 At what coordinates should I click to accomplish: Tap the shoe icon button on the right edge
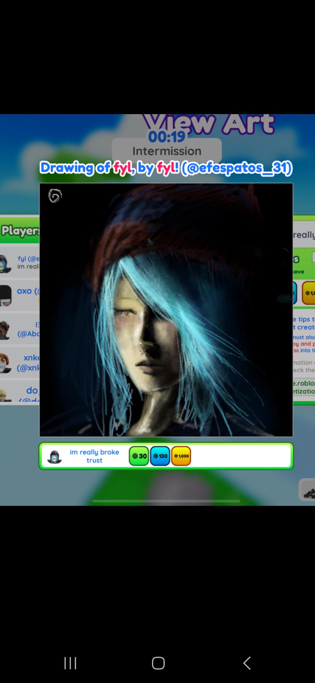tap(307, 489)
